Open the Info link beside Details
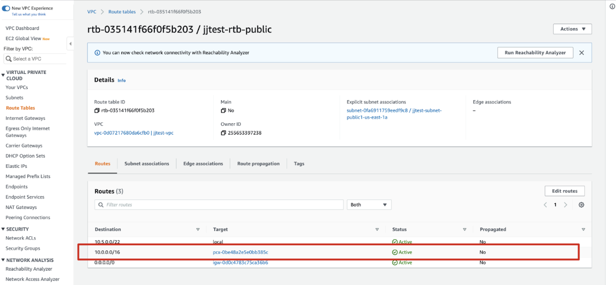Screen dimensions: 616x285 point(121,80)
